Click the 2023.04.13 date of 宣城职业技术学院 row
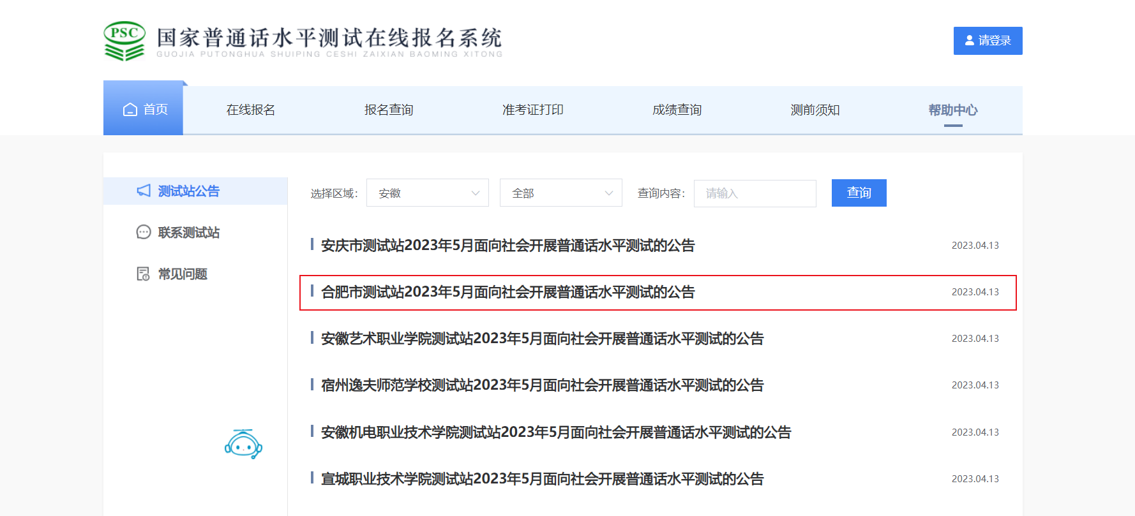 975,479
